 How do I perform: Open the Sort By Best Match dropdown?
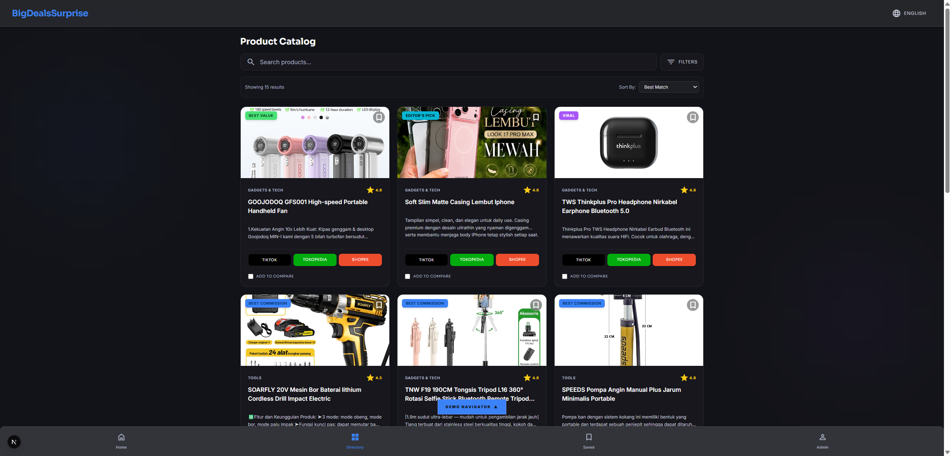669,87
